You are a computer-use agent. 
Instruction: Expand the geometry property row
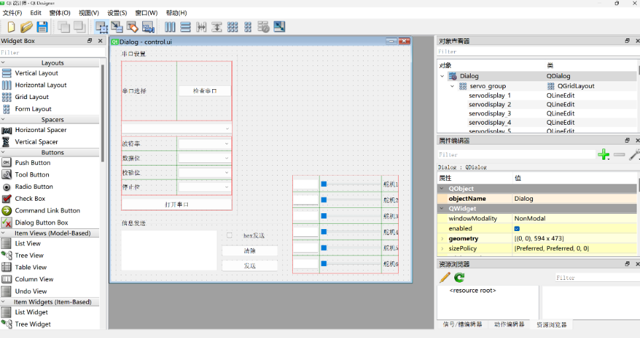[x=442, y=238]
